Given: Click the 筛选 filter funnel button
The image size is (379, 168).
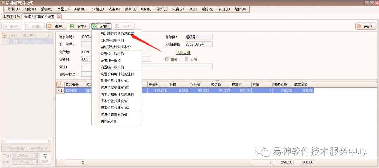Looking at the screenshot, I should [x=45, y=159].
